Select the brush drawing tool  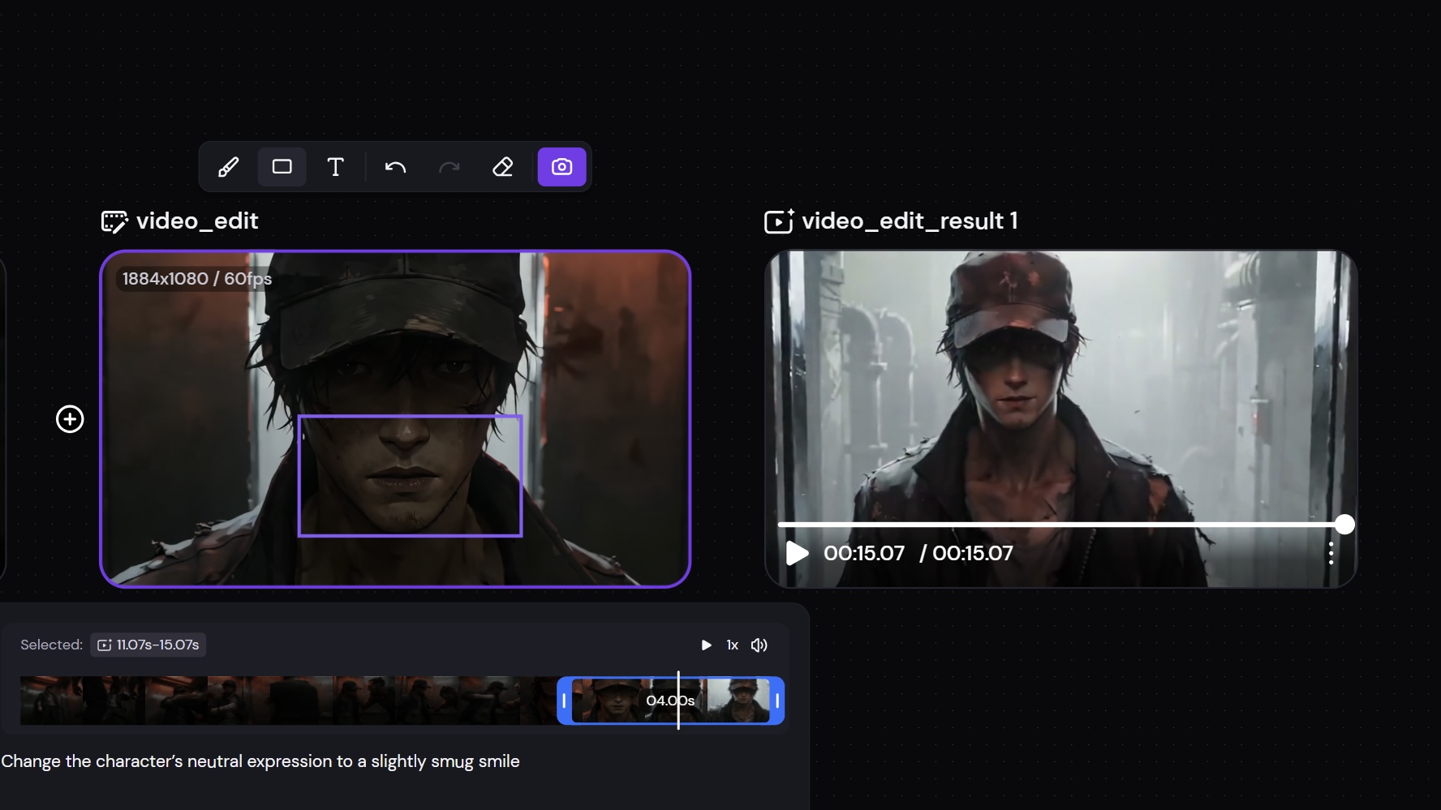tap(228, 167)
